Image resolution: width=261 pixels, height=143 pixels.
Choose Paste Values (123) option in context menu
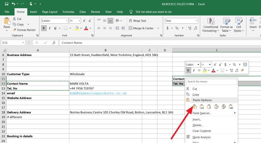(202, 107)
